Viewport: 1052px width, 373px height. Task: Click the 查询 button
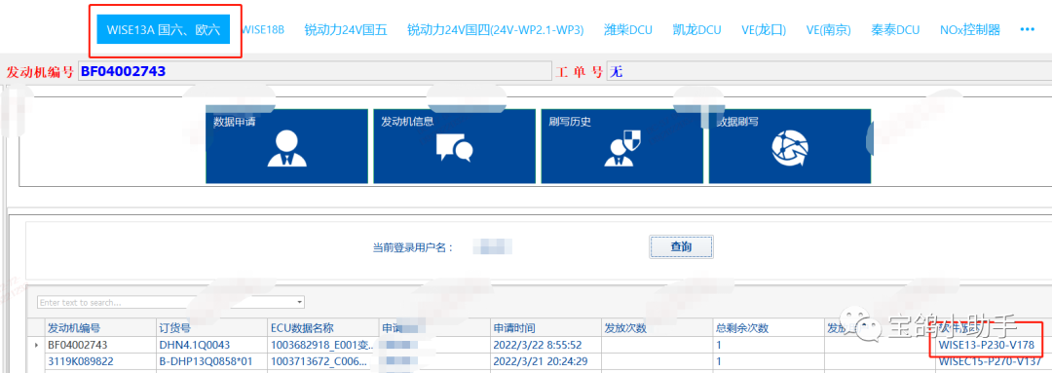click(681, 246)
